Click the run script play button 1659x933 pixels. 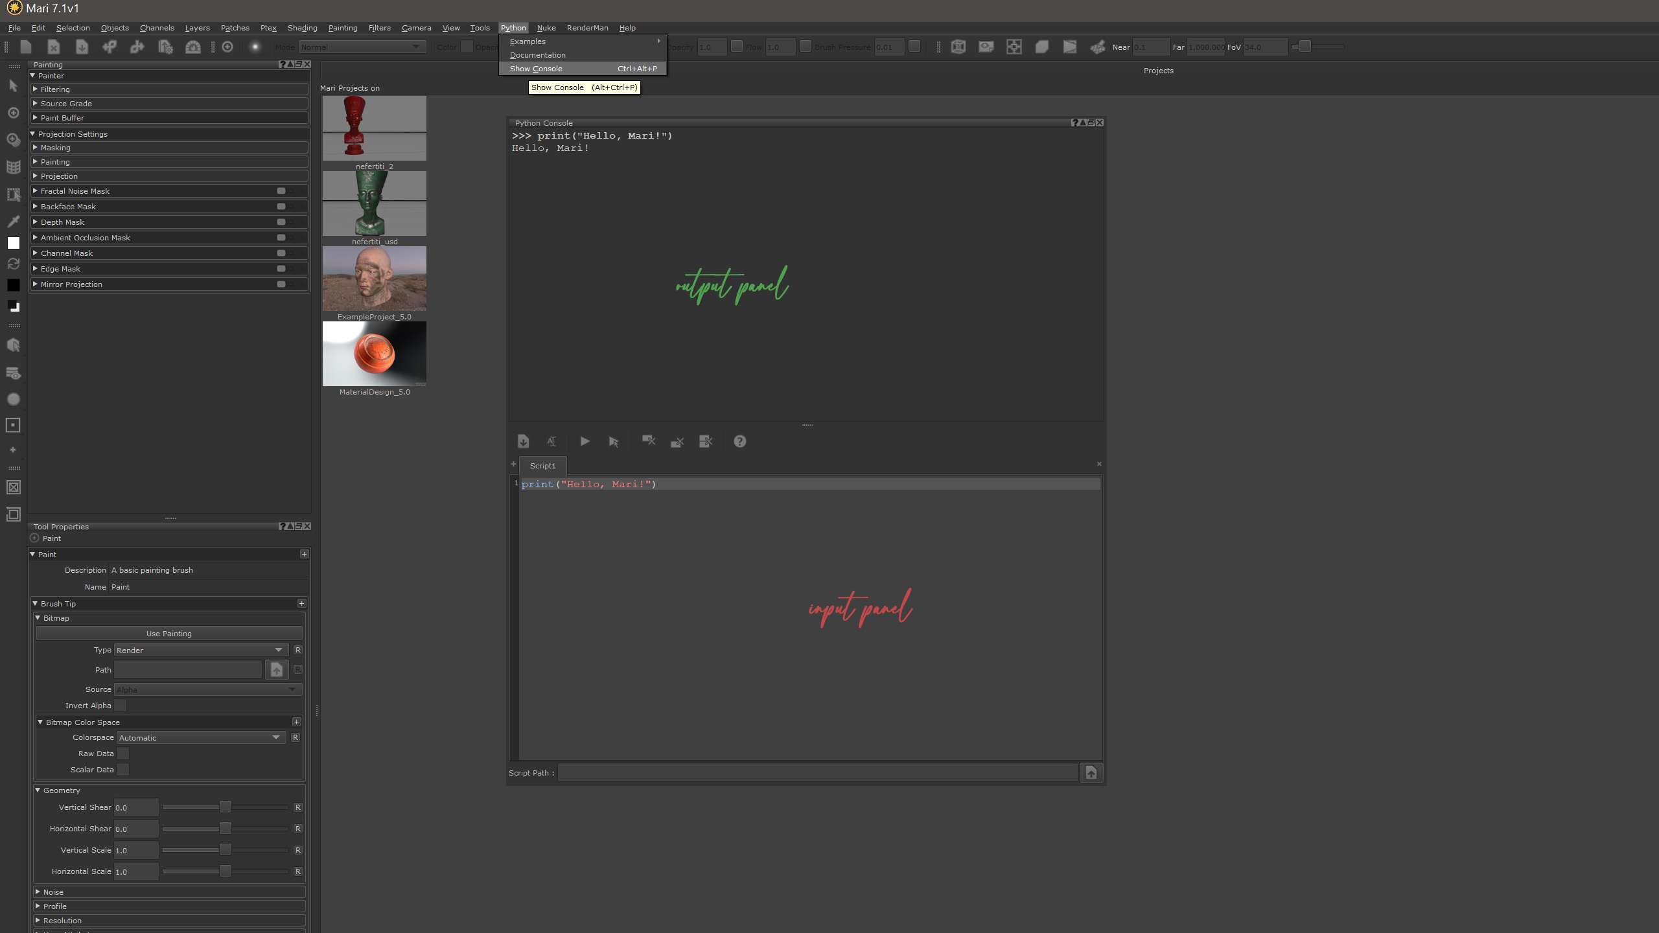(585, 441)
